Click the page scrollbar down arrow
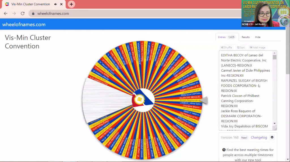 point(288,159)
